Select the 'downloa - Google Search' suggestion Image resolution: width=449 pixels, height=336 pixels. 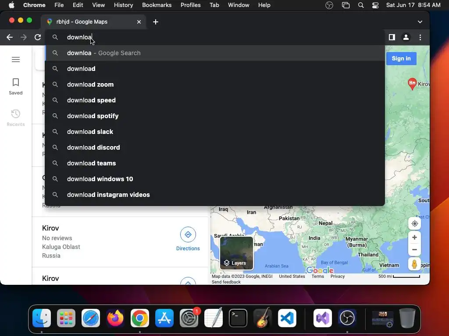click(215, 53)
